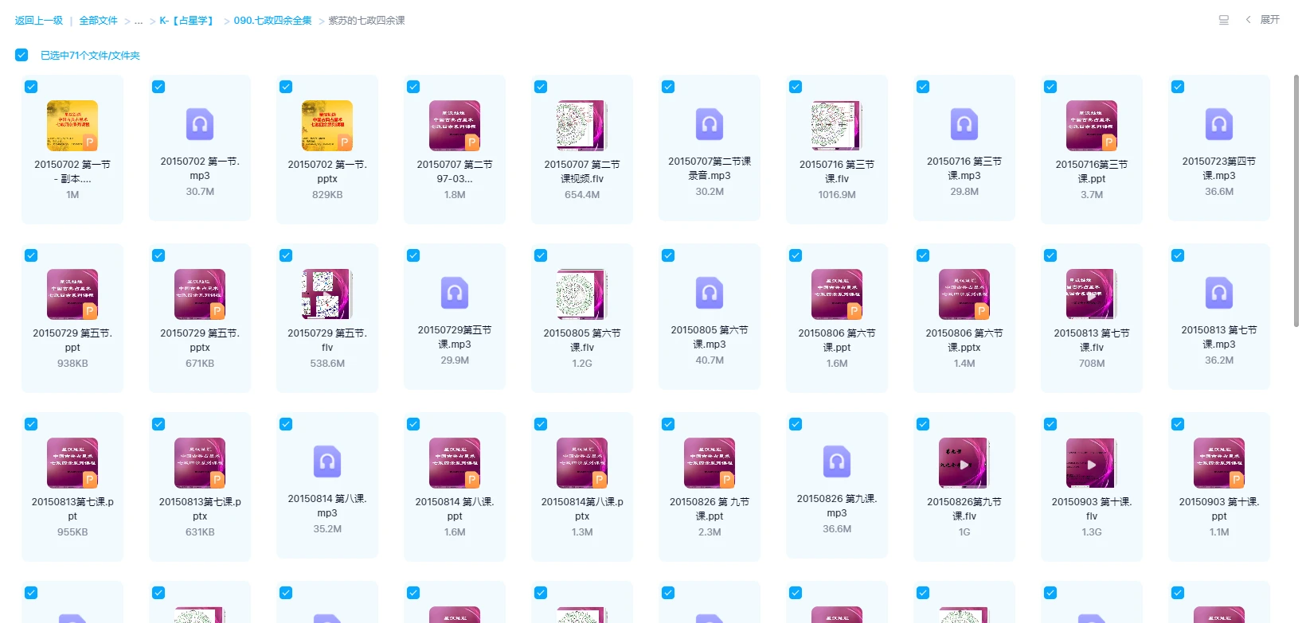Open the 20150813第七课.pptx thumbnail
Screen dimensions: 1302x623
[200, 463]
